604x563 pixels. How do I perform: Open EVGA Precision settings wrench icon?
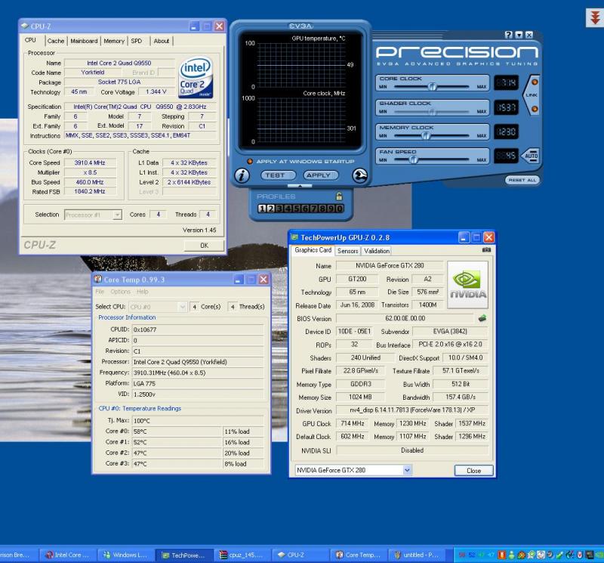[359, 175]
